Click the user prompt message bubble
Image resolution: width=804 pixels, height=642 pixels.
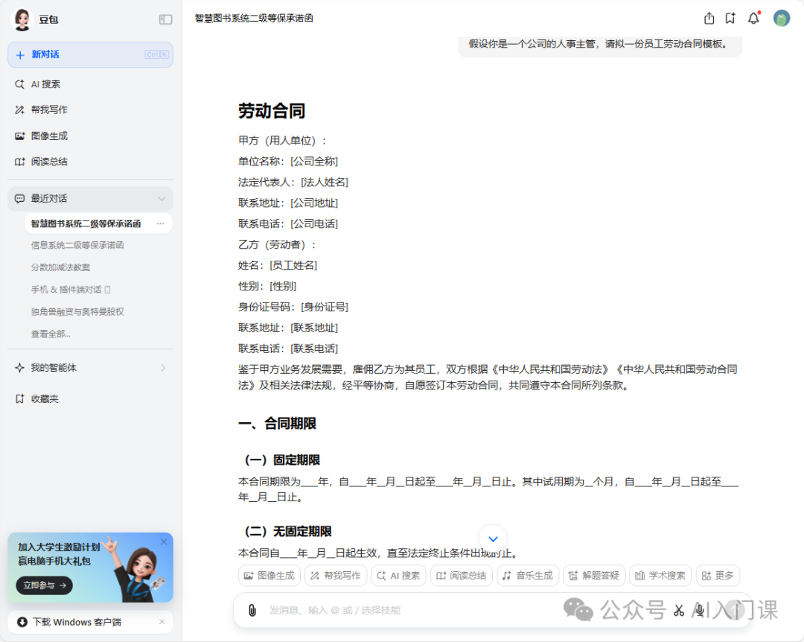600,45
